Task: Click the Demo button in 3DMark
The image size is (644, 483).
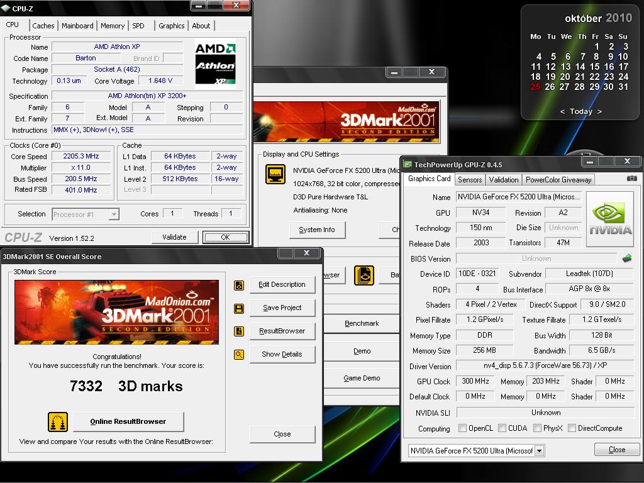Action: 362,351
